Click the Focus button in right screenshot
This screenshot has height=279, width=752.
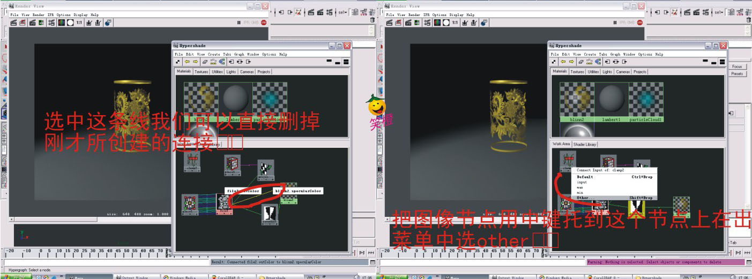point(737,66)
